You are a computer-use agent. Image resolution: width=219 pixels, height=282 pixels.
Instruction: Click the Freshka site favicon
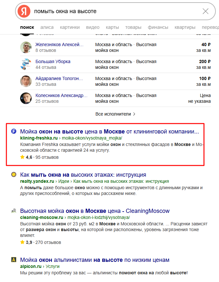tap(14, 132)
